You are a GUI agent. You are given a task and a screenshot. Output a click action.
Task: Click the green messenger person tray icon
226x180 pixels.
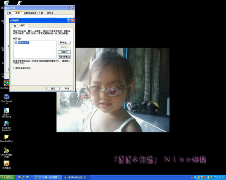pyautogui.click(x=208, y=177)
